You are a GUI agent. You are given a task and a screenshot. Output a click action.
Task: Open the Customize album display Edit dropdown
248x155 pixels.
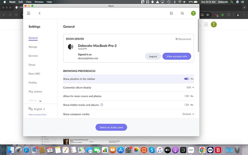click(x=190, y=87)
